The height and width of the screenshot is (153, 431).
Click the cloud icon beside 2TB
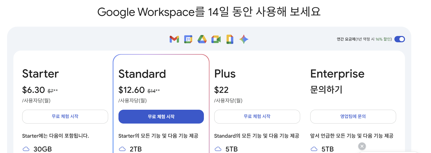point(122,149)
